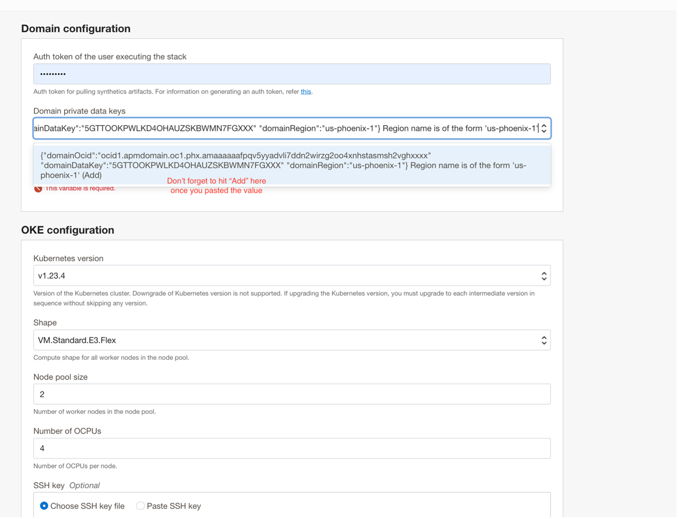The height and width of the screenshot is (519, 679).
Task: Open the "this" auth token help link
Action: point(306,92)
